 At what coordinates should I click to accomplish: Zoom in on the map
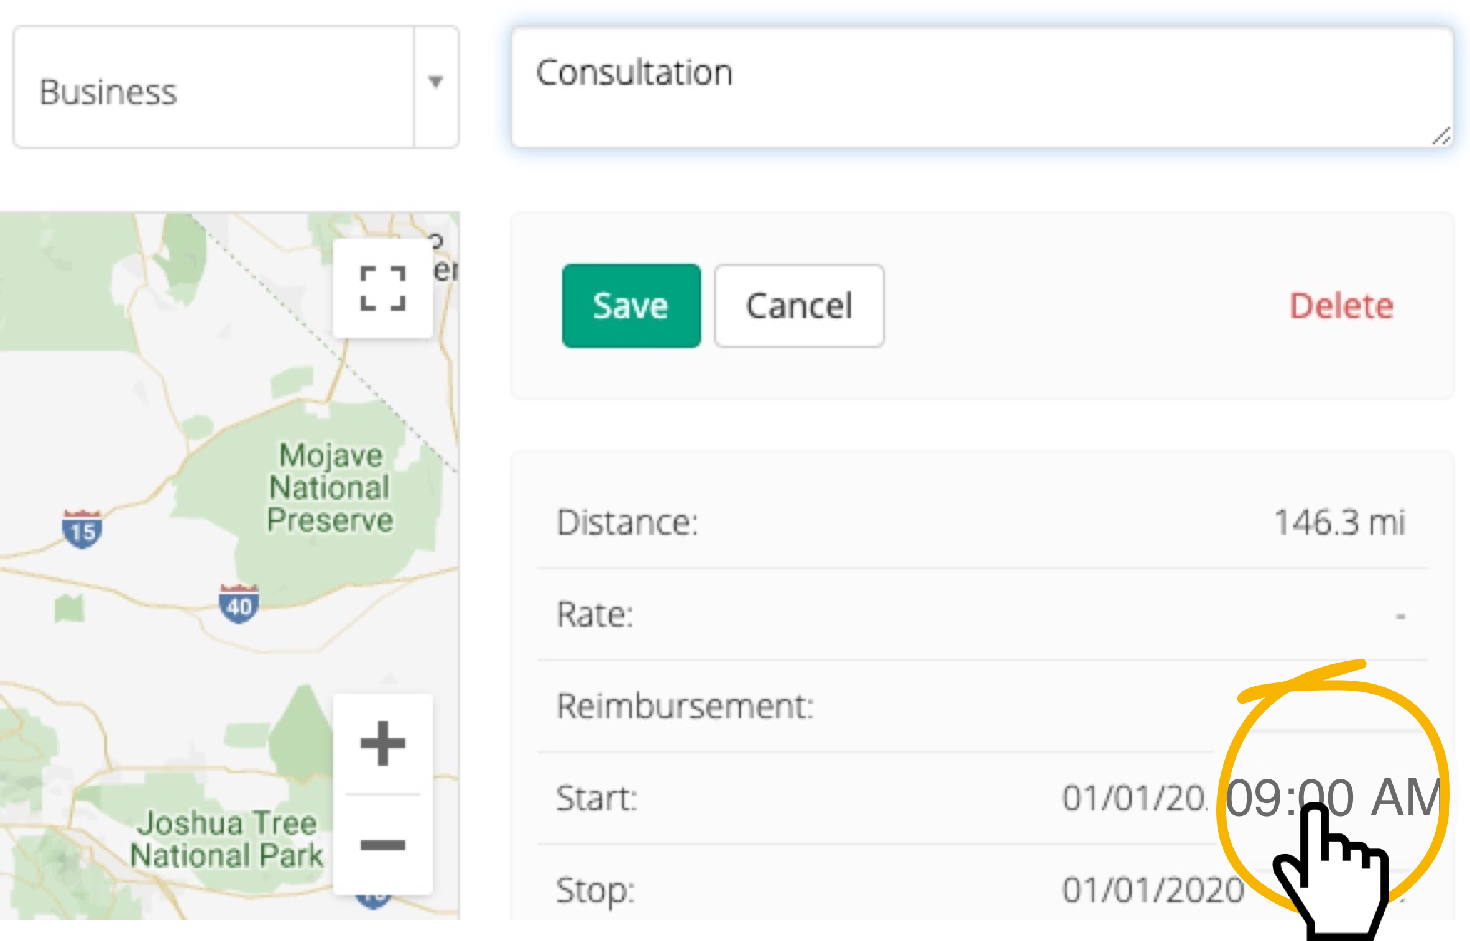(x=381, y=744)
